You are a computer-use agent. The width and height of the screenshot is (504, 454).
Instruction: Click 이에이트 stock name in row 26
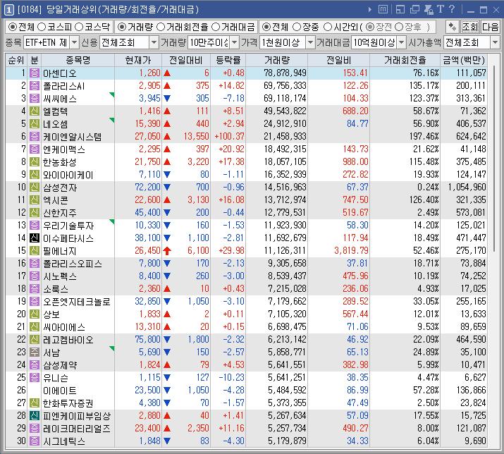click(60, 391)
